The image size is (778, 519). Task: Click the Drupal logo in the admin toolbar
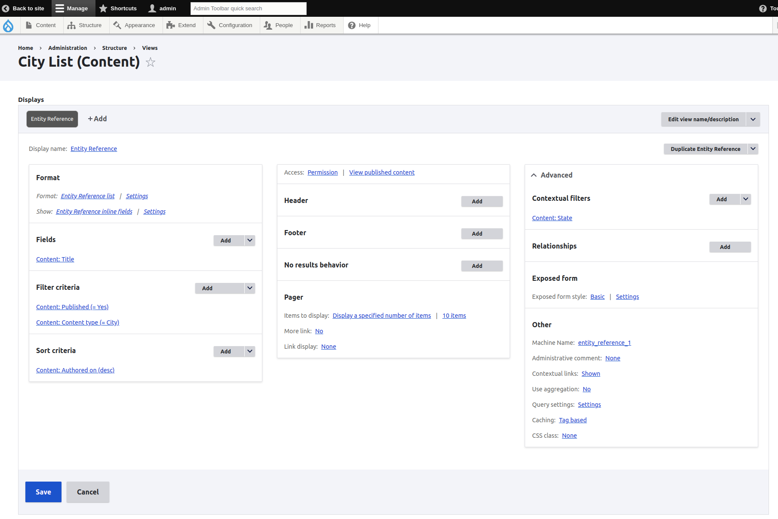(9, 25)
